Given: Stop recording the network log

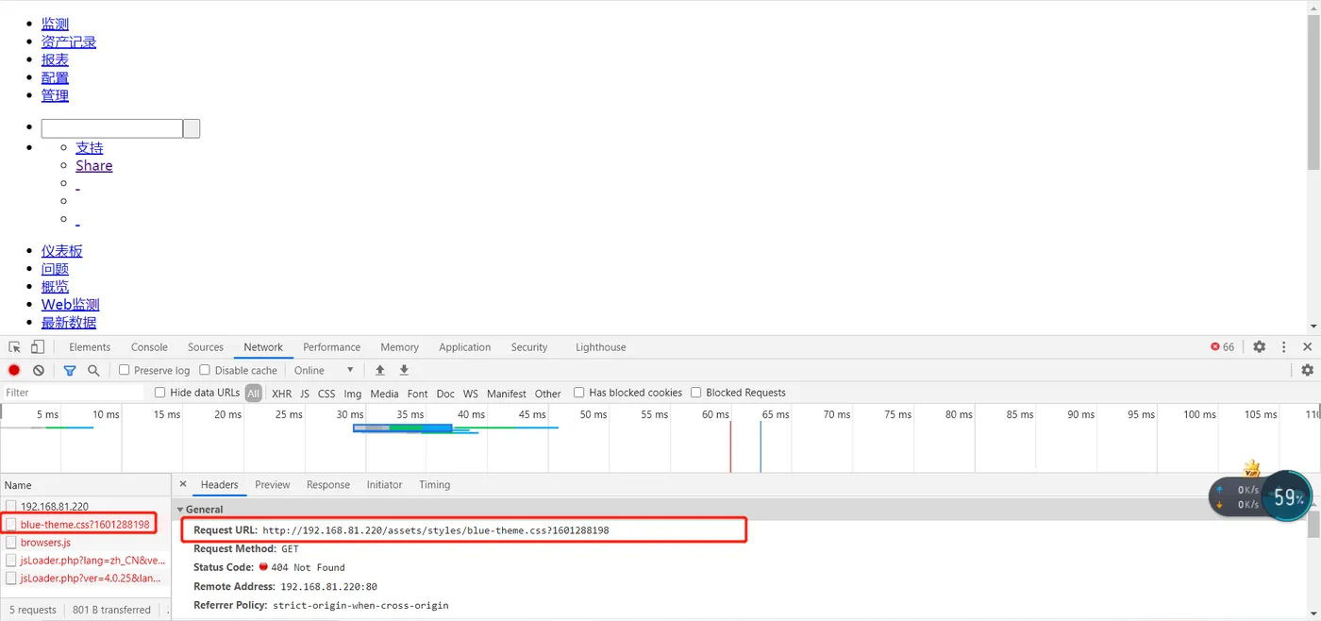Looking at the screenshot, I should pos(14,371).
